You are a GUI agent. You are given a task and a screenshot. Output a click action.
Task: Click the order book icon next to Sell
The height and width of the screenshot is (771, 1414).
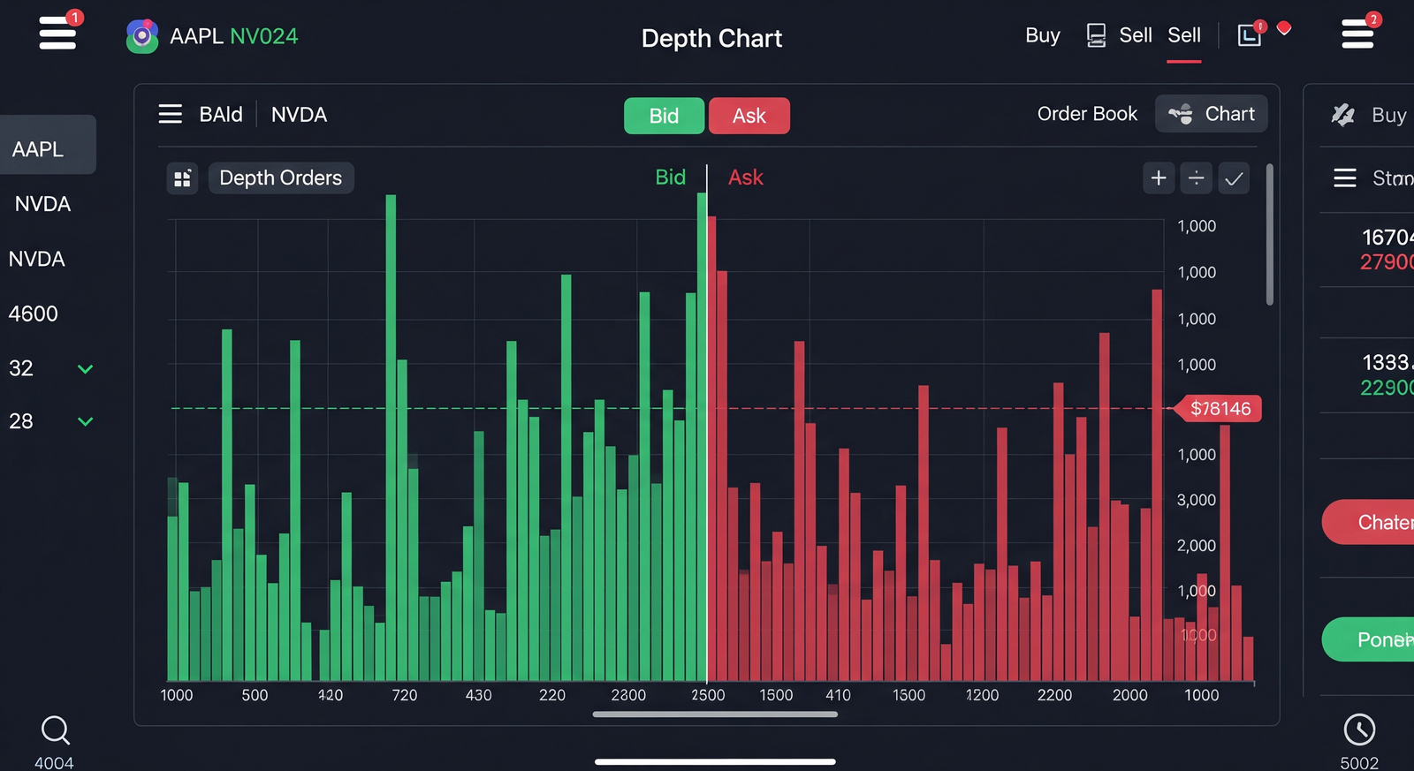(x=1096, y=35)
